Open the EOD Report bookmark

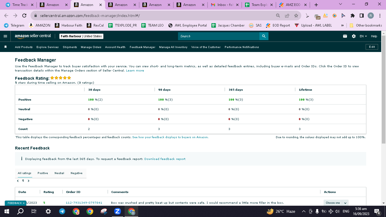[x=278, y=25]
